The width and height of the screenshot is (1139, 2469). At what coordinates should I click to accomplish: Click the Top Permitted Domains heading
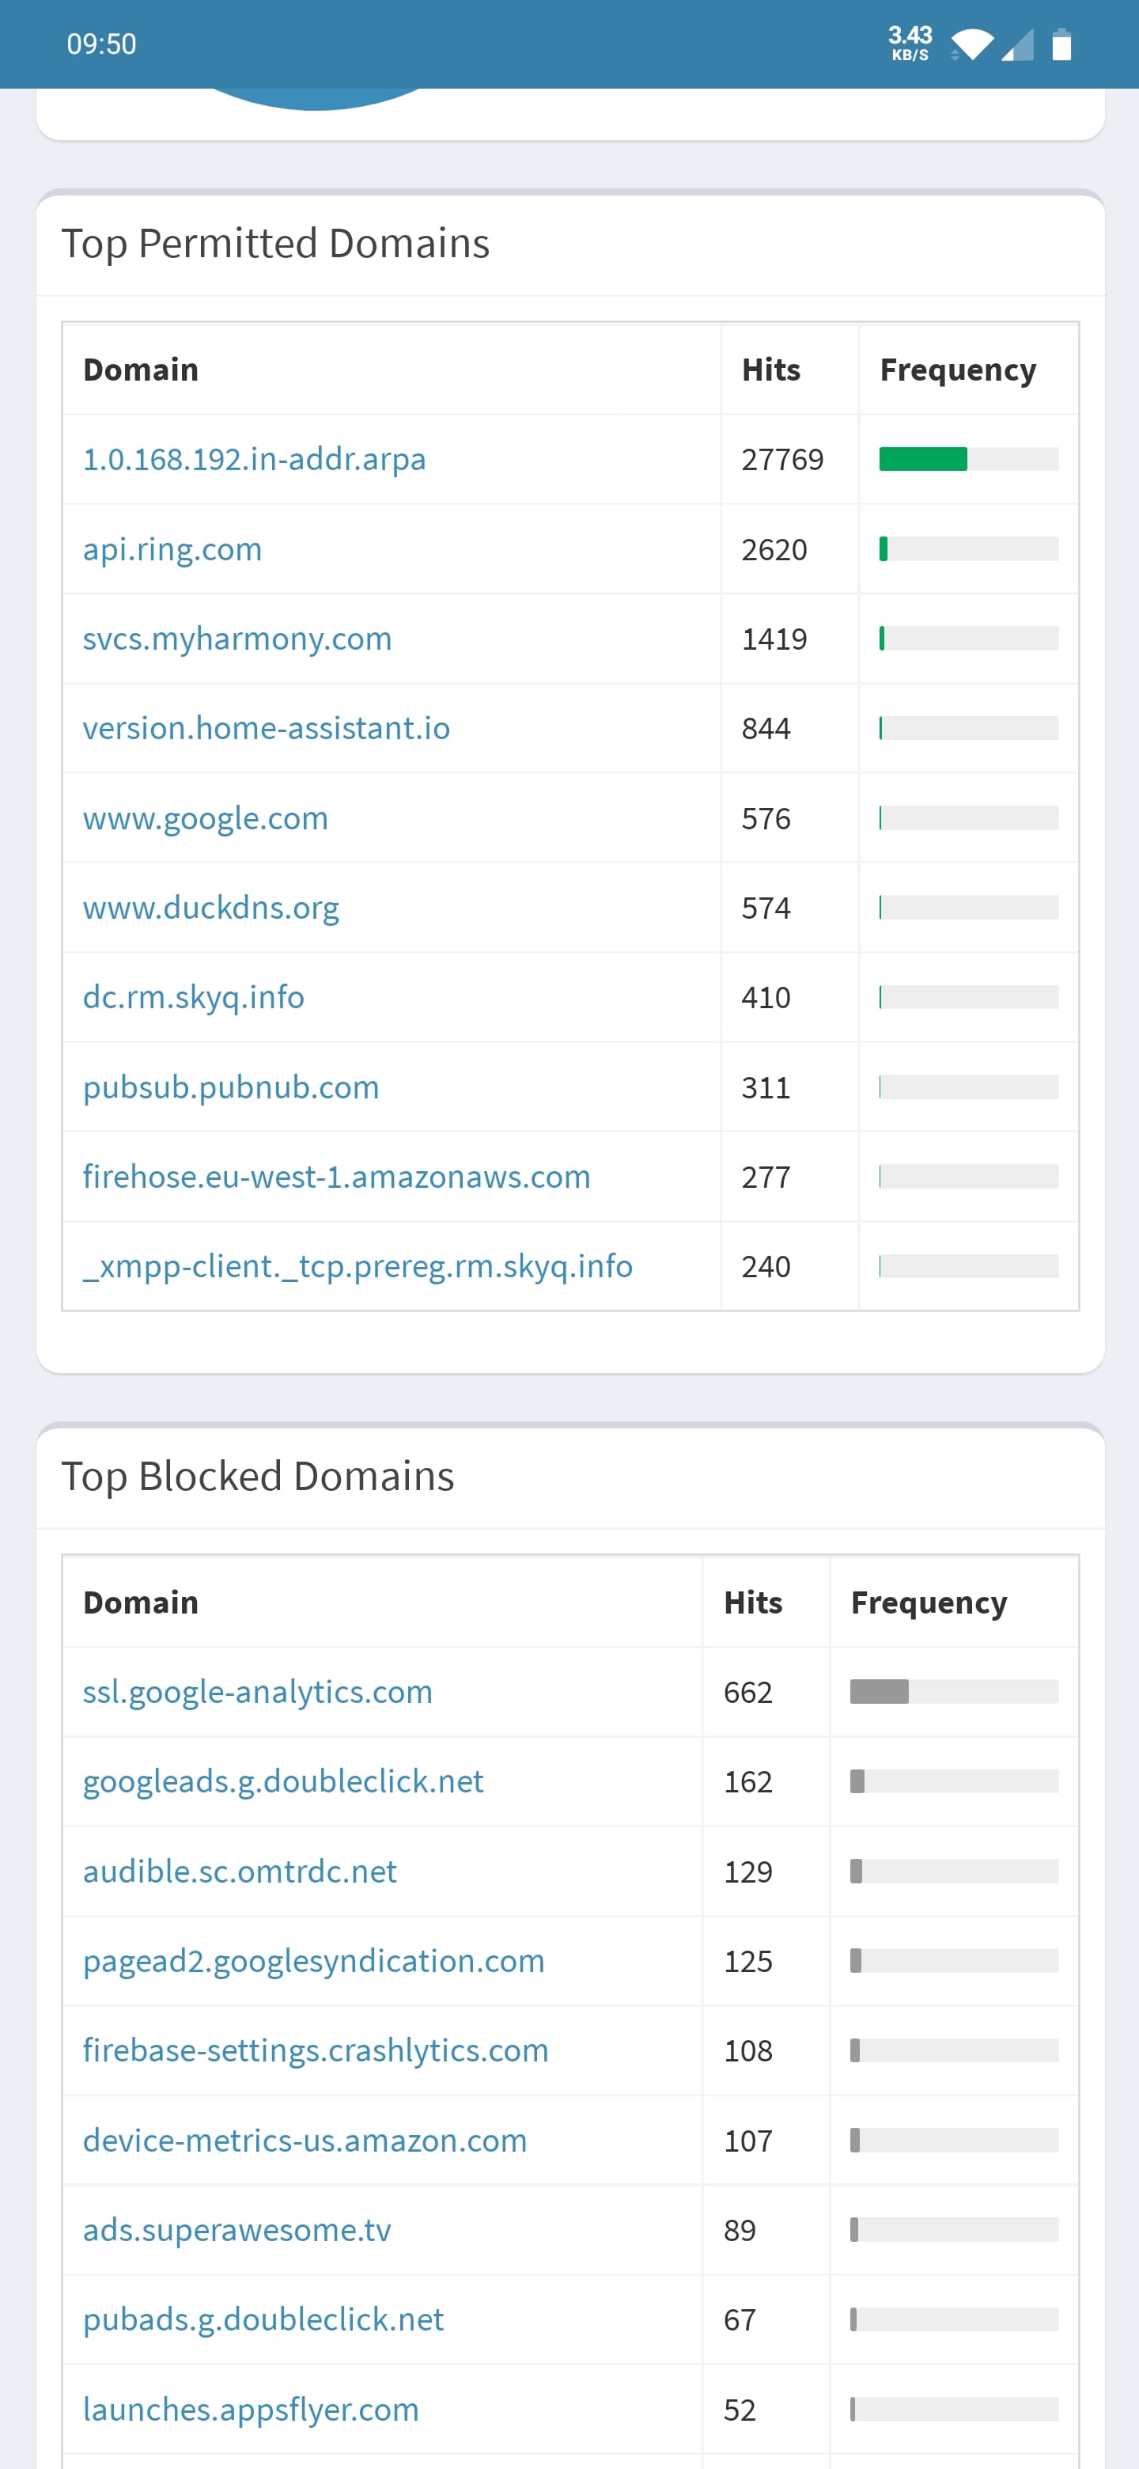pyautogui.click(x=276, y=244)
